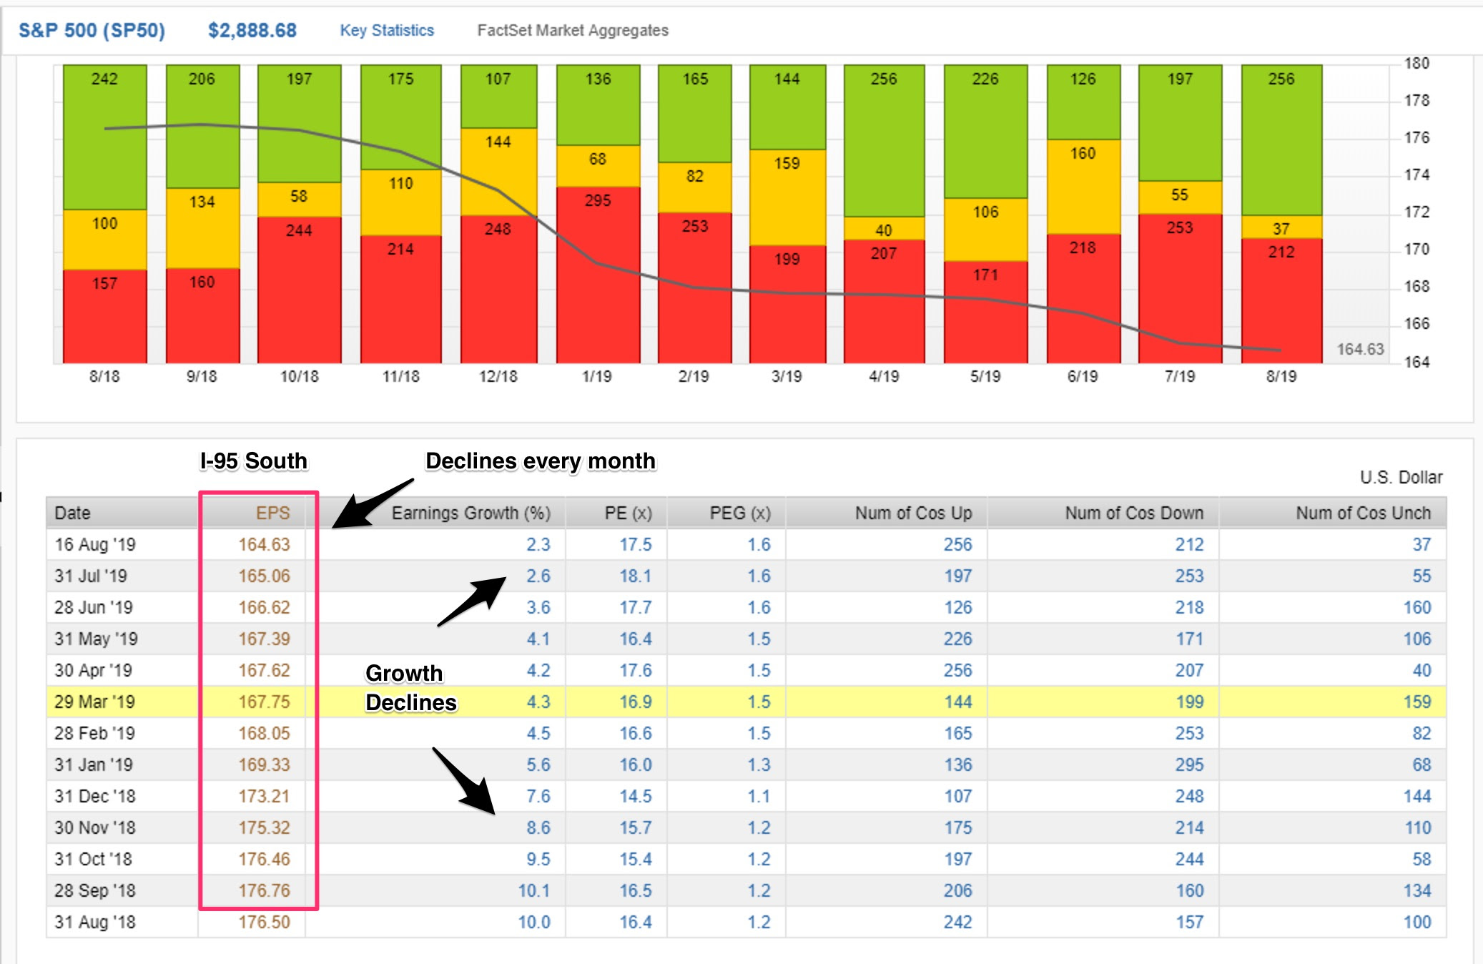Click the Num of Cos Up header
Viewport: 1483px width, 964px height.
pyautogui.click(x=913, y=513)
